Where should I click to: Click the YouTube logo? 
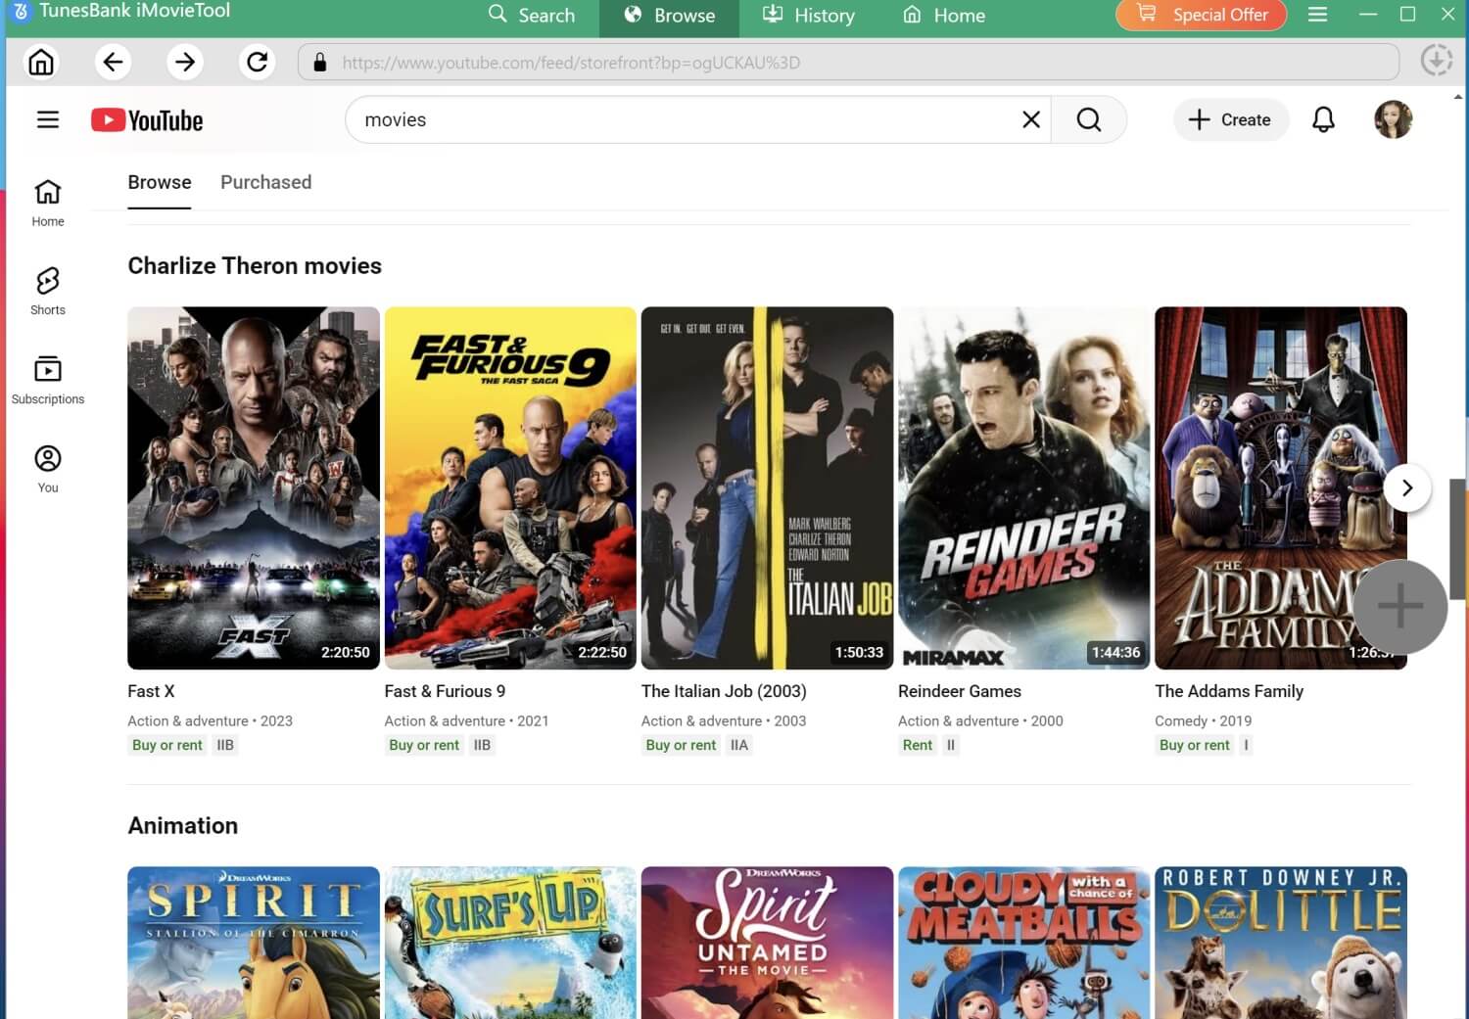(x=147, y=120)
